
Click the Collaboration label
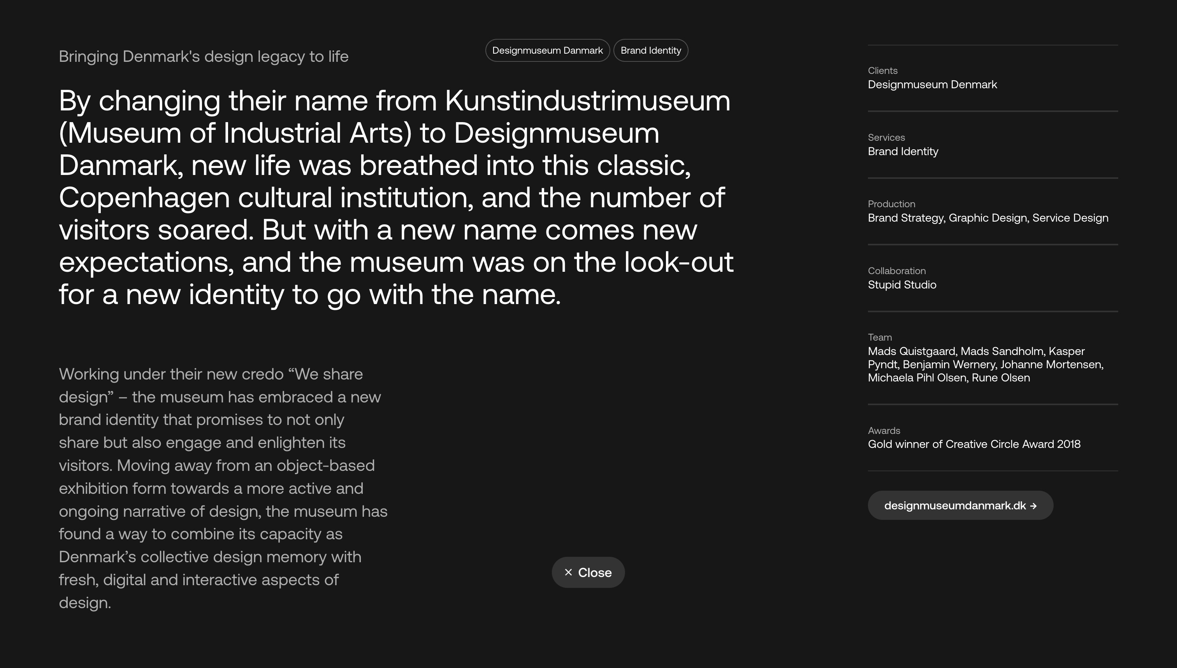(x=896, y=271)
